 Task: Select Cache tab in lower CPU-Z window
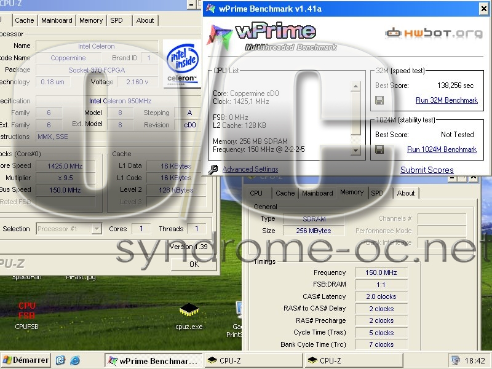(285, 193)
